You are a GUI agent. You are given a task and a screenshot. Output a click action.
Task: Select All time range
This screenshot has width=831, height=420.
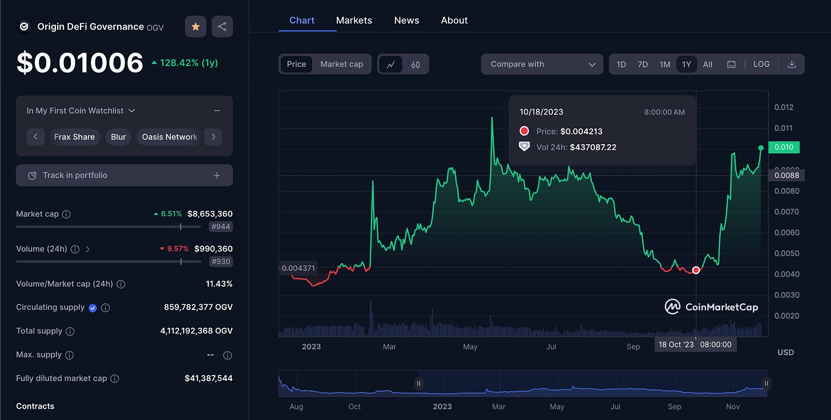pos(708,64)
